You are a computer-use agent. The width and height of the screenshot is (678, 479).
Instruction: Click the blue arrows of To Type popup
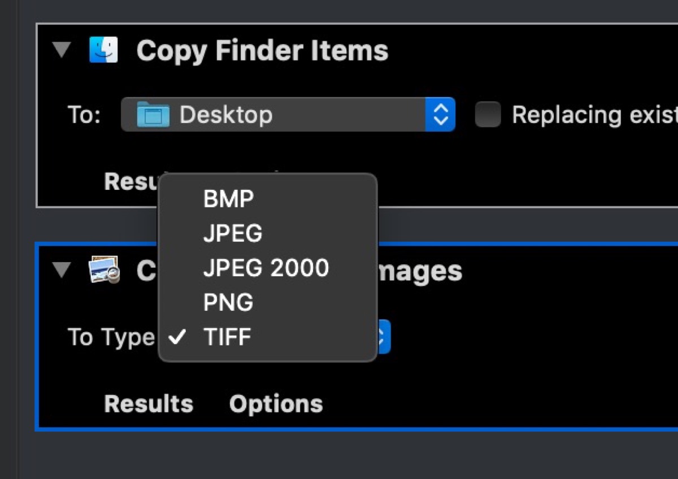[x=384, y=337]
